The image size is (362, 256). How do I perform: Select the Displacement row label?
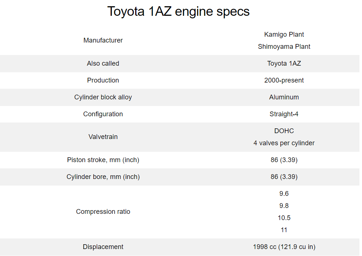[x=103, y=247]
